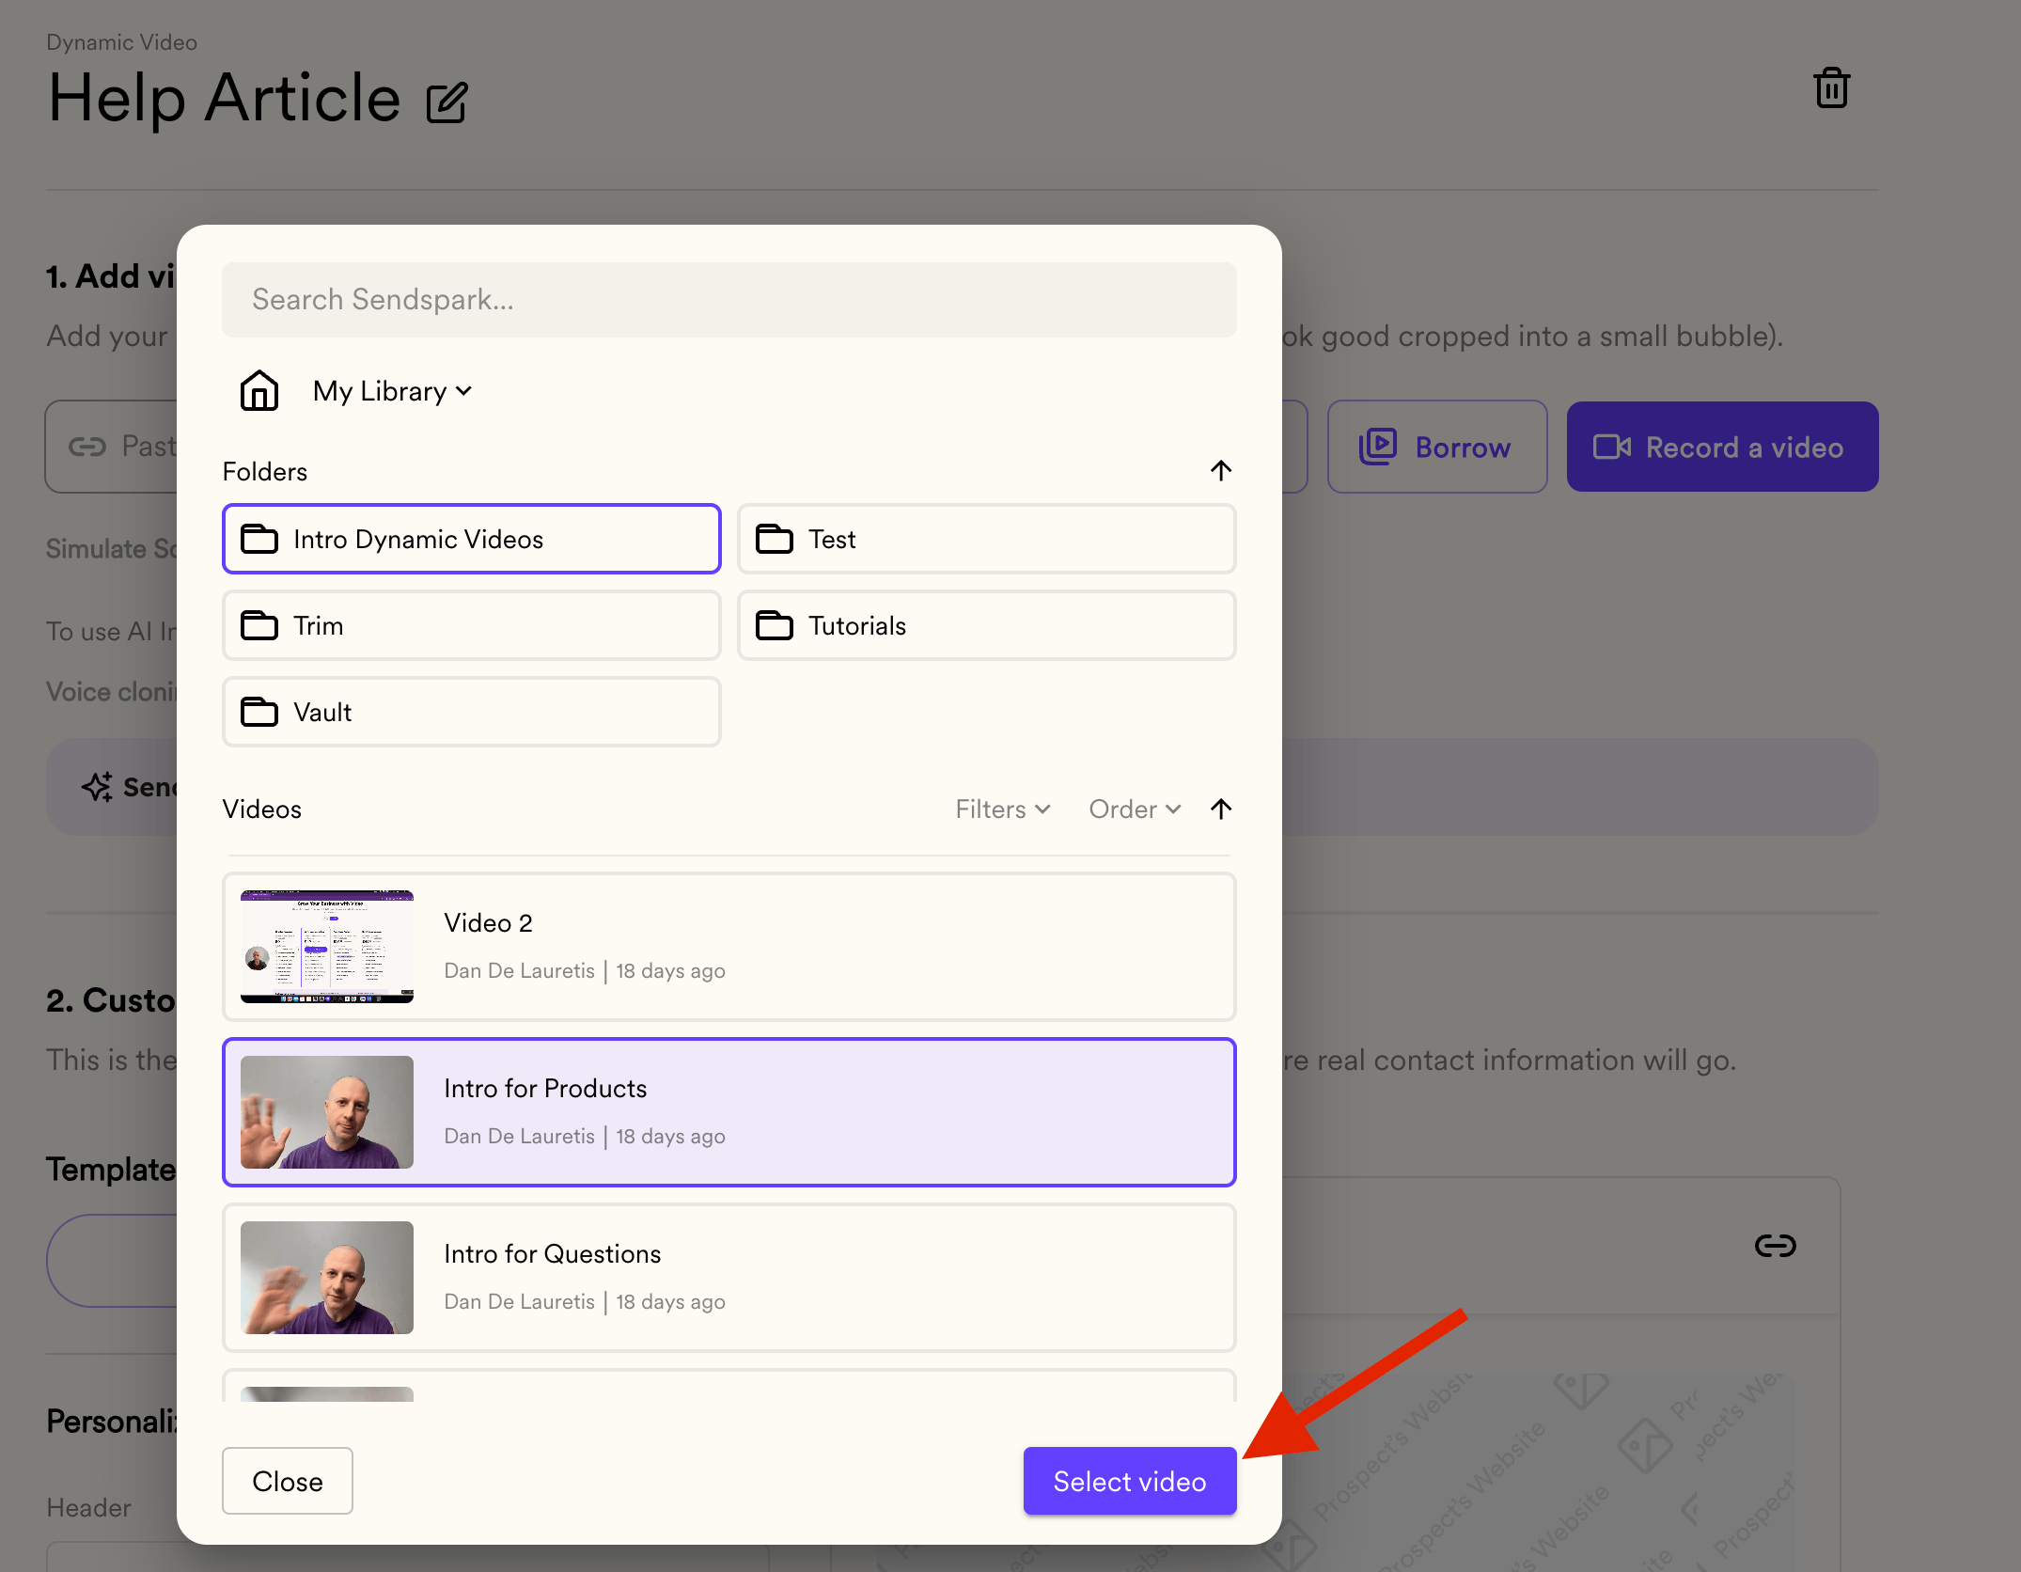Viewport: 2021px width, 1572px height.
Task: Click the home icon in library picker
Action: [259, 390]
